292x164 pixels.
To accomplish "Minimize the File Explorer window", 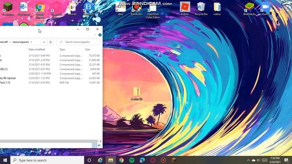I will [x=78, y=29].
